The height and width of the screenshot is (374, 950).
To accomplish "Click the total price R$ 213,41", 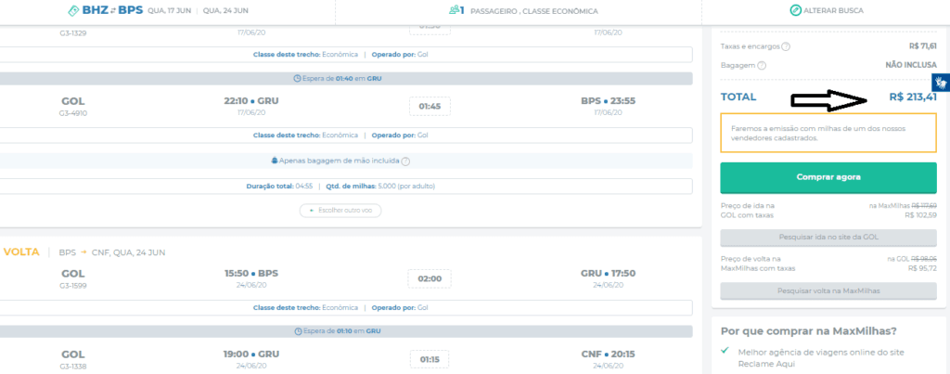I will pos(913,97).
